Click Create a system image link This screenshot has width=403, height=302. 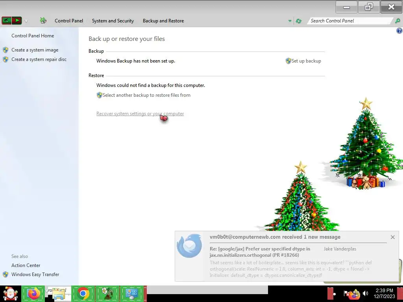pyautogui.click(x=35, y=50)
